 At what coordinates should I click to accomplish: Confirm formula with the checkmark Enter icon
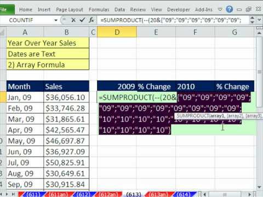pyautogui.click(x=82, y=20)
